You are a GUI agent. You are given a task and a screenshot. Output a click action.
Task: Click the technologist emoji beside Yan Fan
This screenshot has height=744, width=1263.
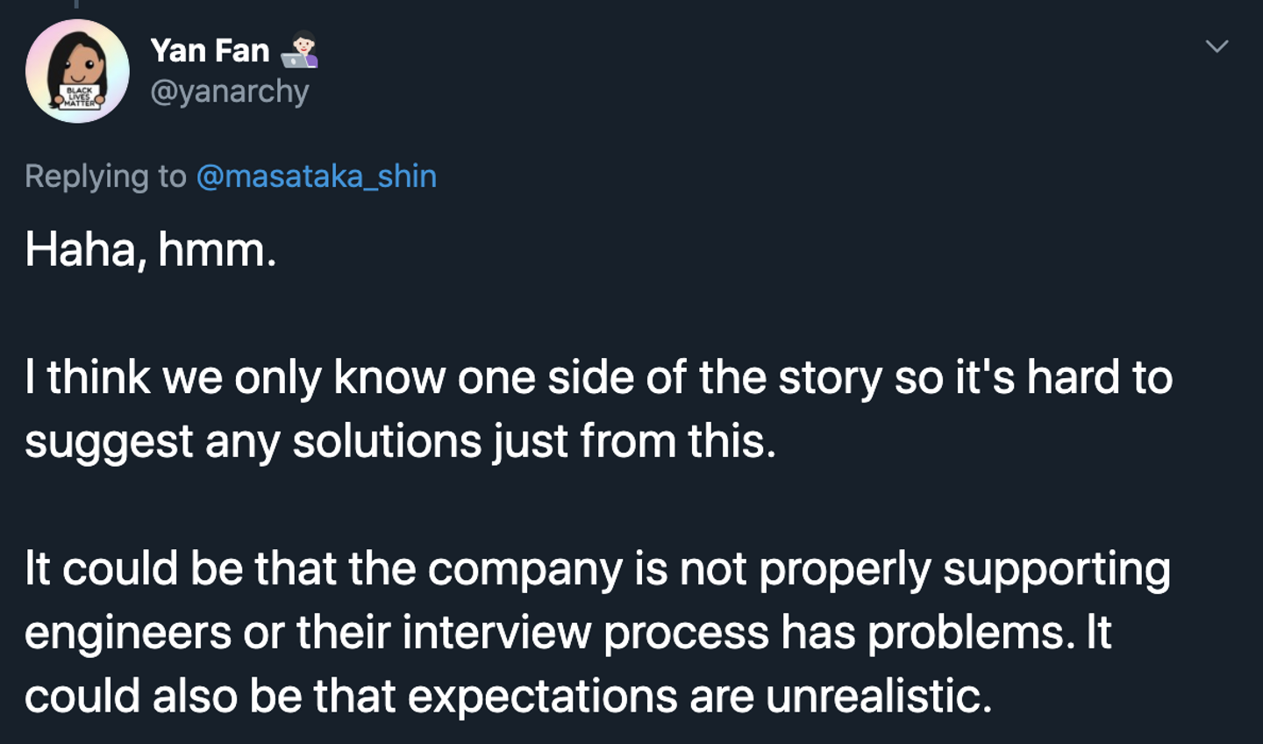300,50
